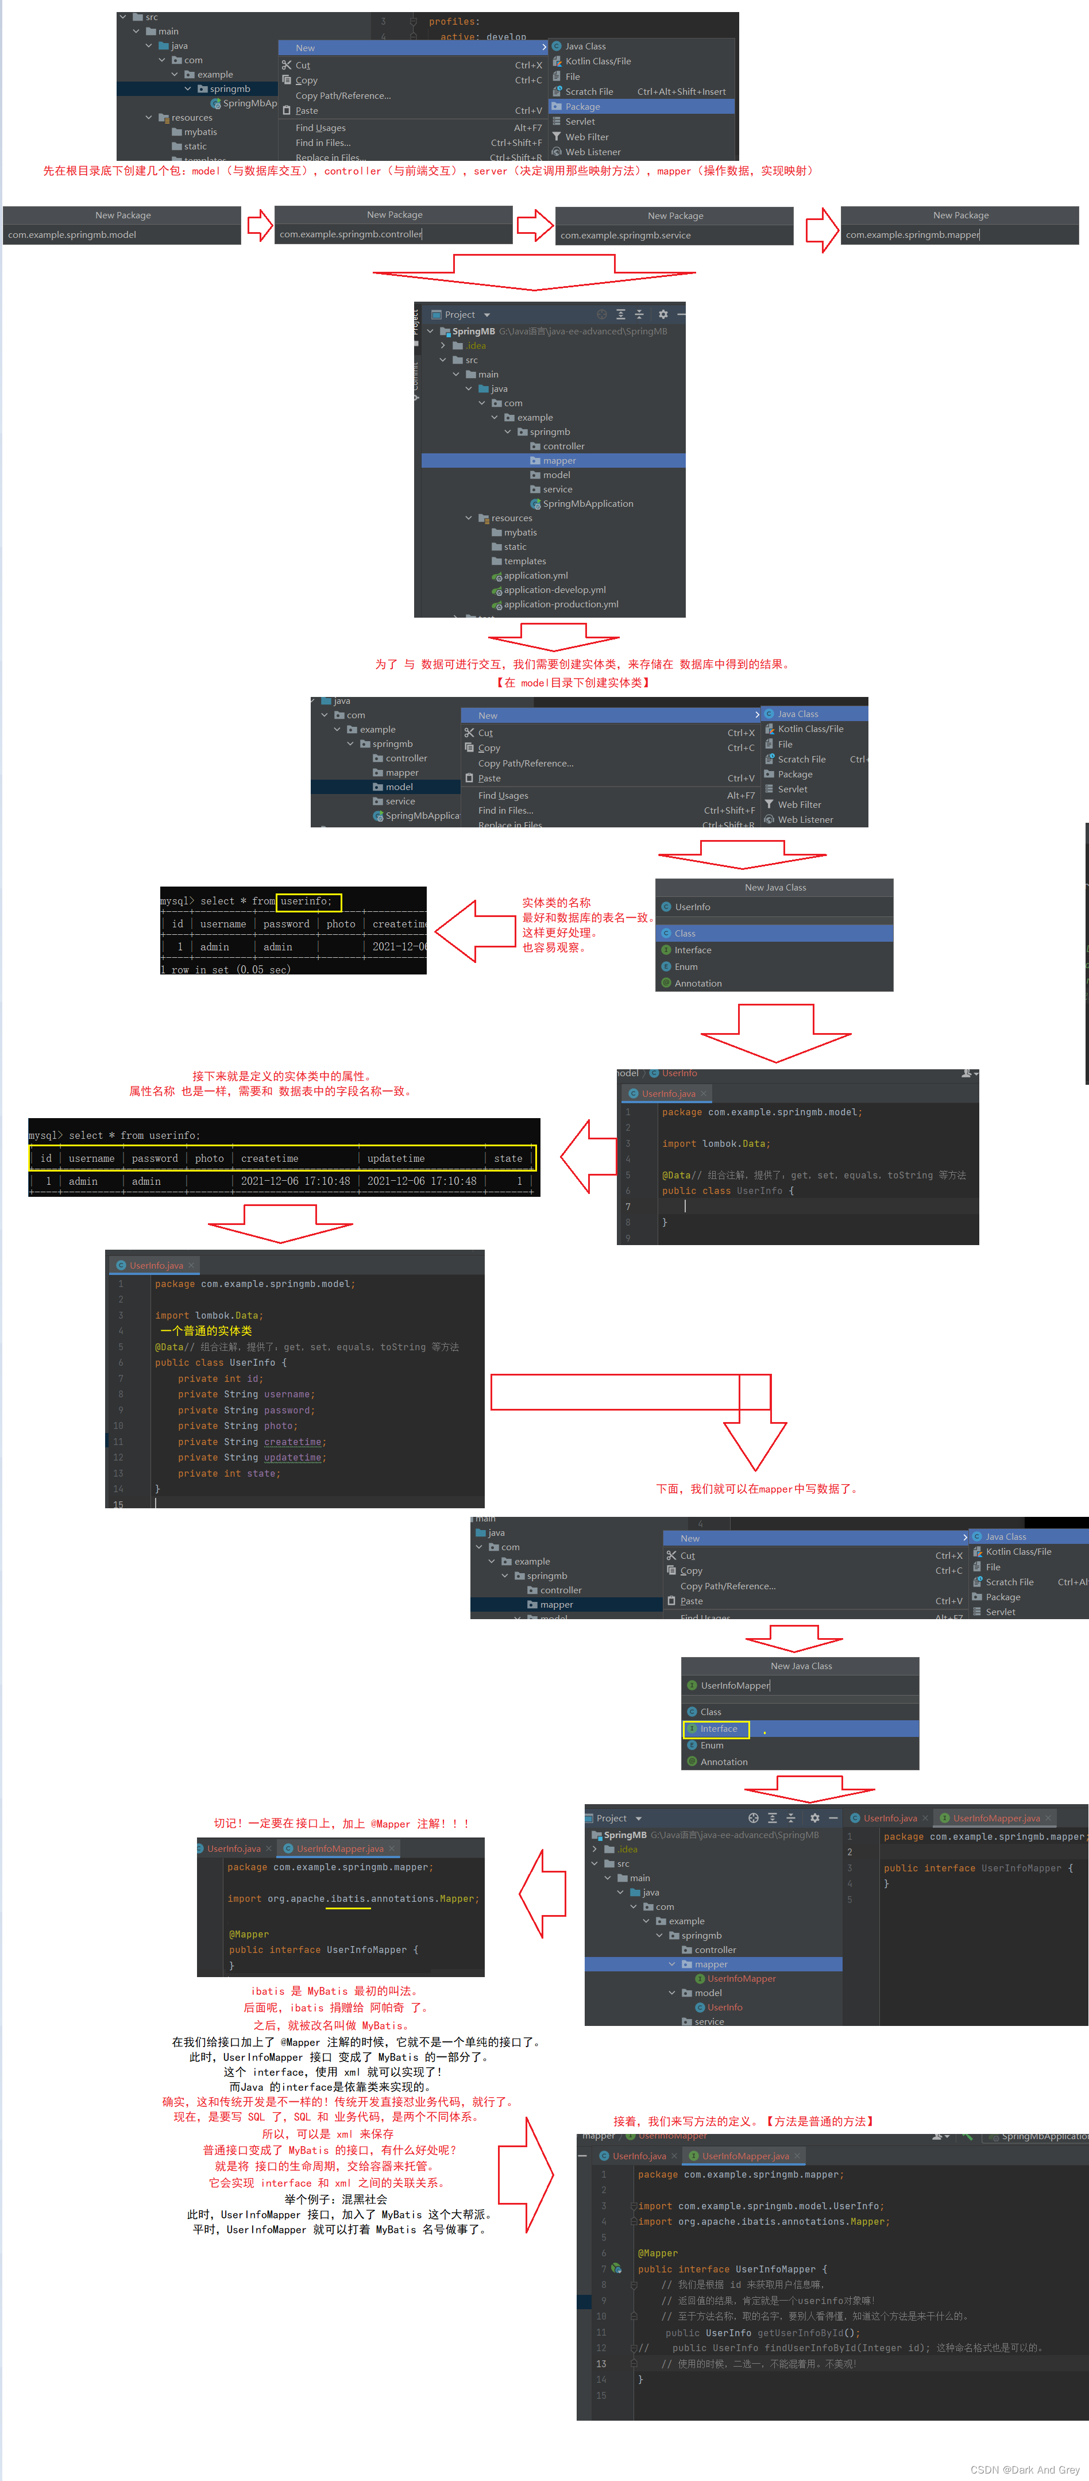Click UserInfo.java tab above the empty UserInfo class

(667, 1094)
